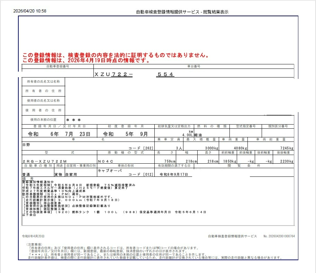
Task: Click the [走行距離計表示値] 9,000km line
Action: (71, 200)
